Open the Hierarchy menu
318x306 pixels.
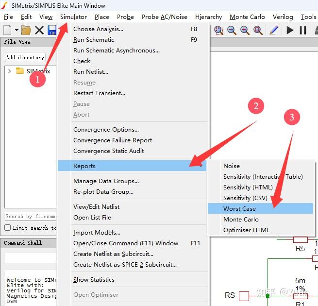pos(208,17)
